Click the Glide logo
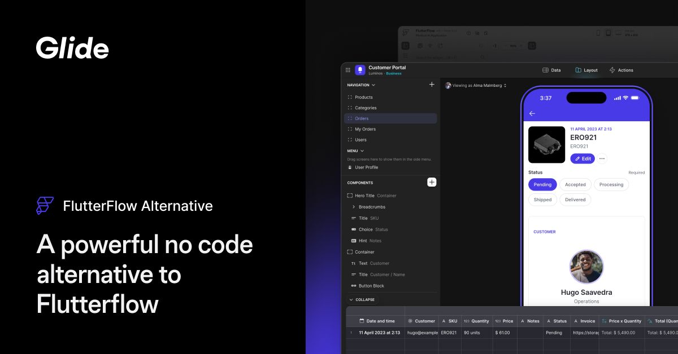Screen dimensions: 678x354 coord(72,47)
